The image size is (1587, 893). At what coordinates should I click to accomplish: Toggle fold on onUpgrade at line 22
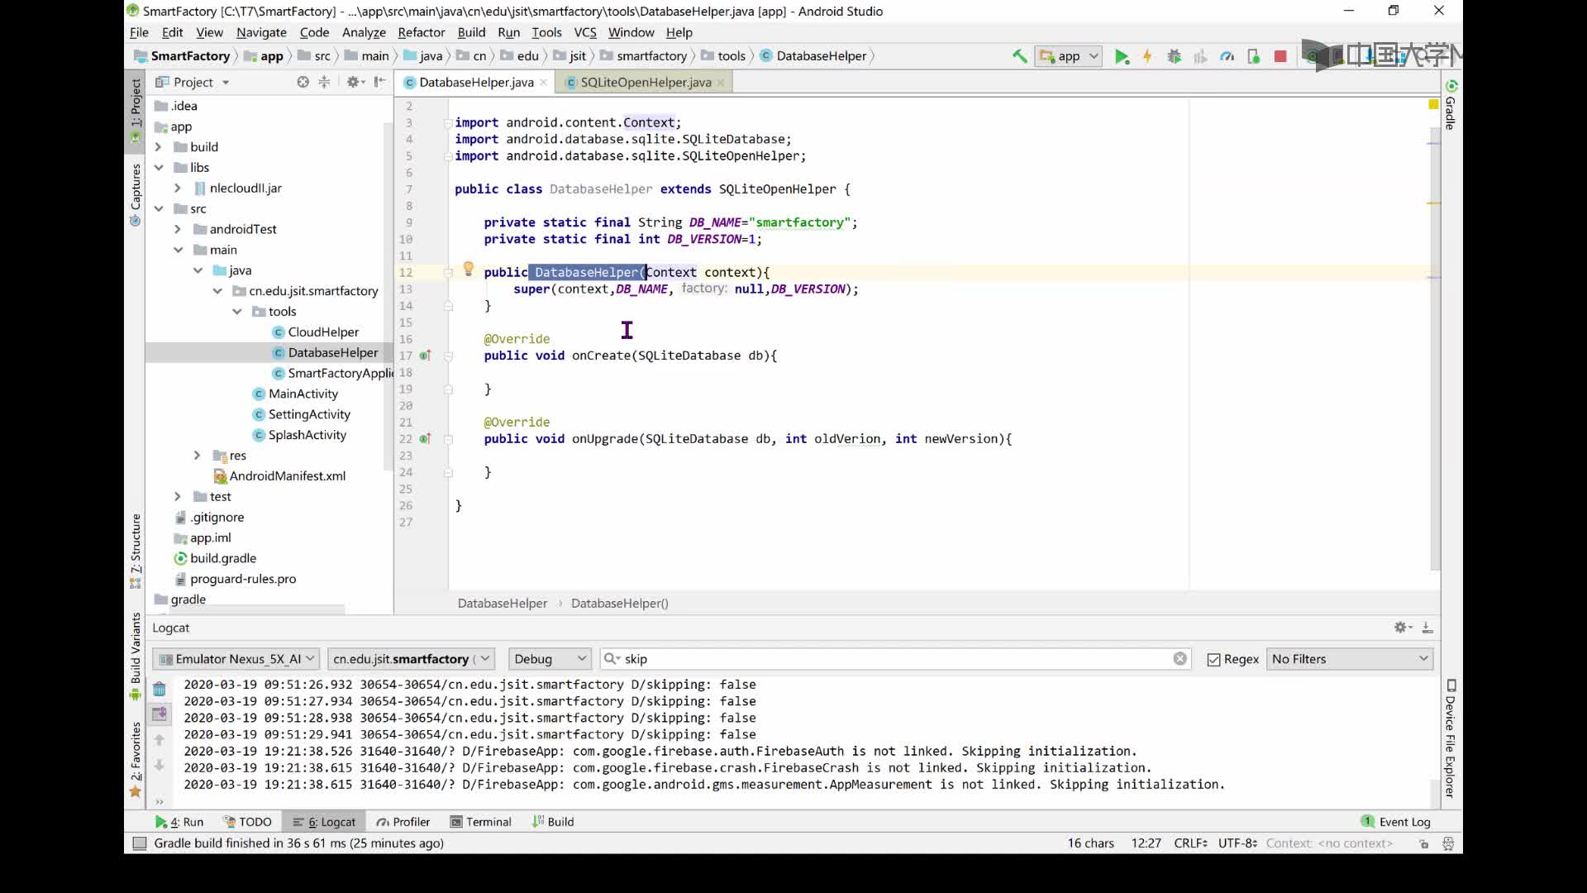(448, 439)
